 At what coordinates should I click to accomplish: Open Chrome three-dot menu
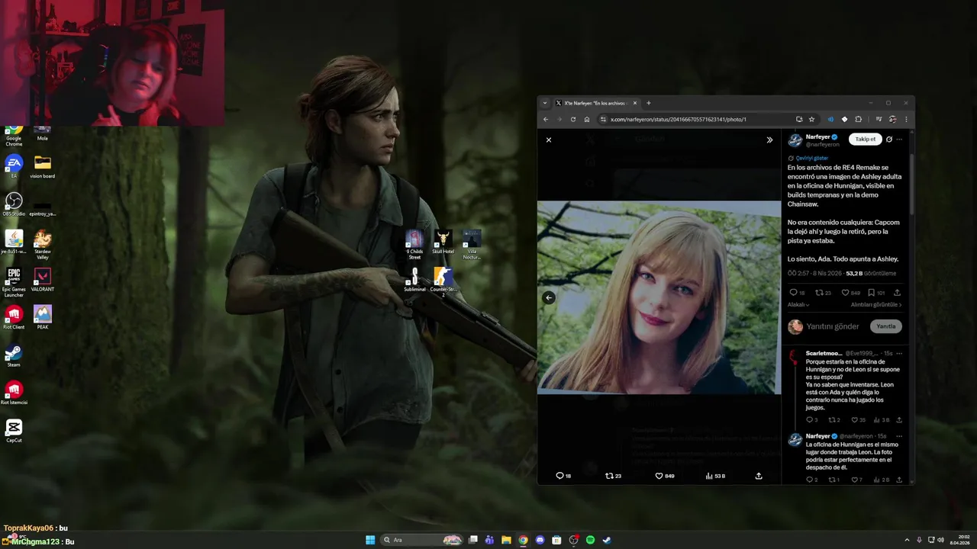pos(906,119)
